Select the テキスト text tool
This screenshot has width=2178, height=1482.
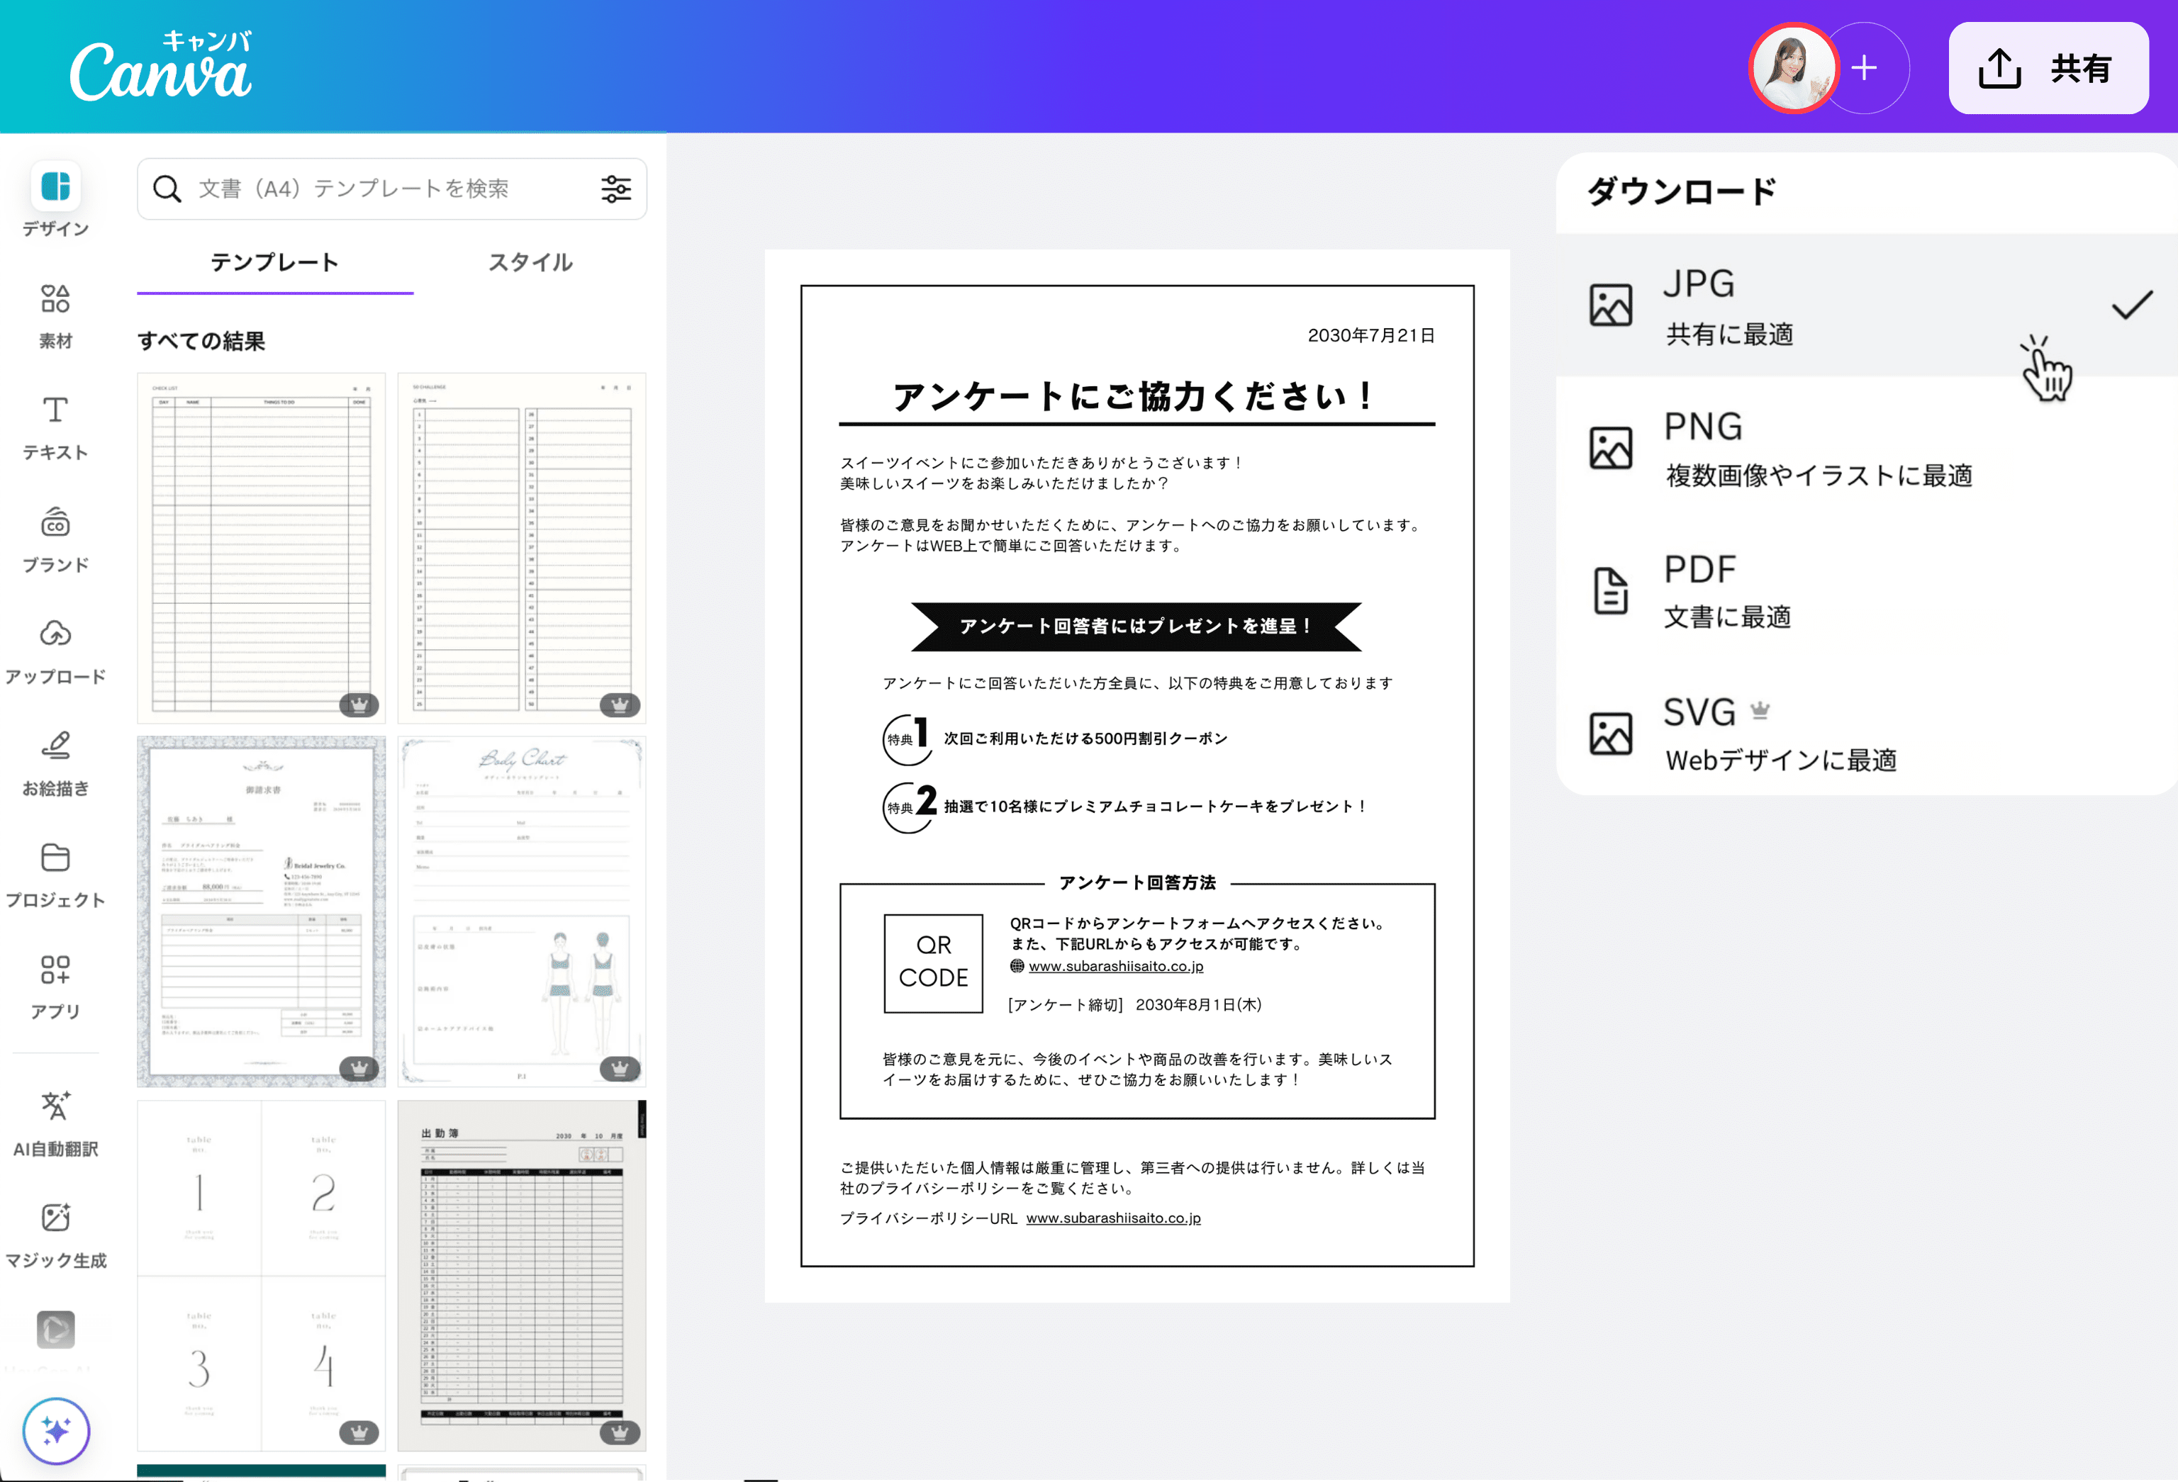tap(55, 411)
